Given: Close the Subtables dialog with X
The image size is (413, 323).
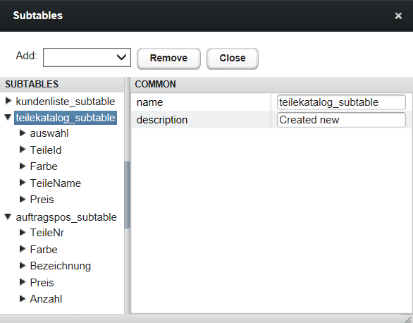Looking at the screenshot, I should [x=398, y=16].
